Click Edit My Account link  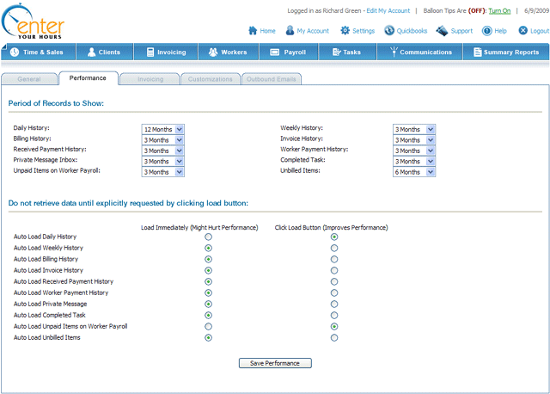388,10
